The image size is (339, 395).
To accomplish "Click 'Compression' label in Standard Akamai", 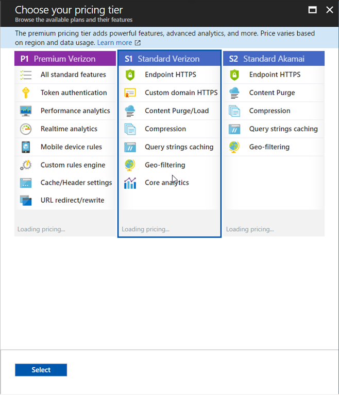I will [x=269, y=111].
